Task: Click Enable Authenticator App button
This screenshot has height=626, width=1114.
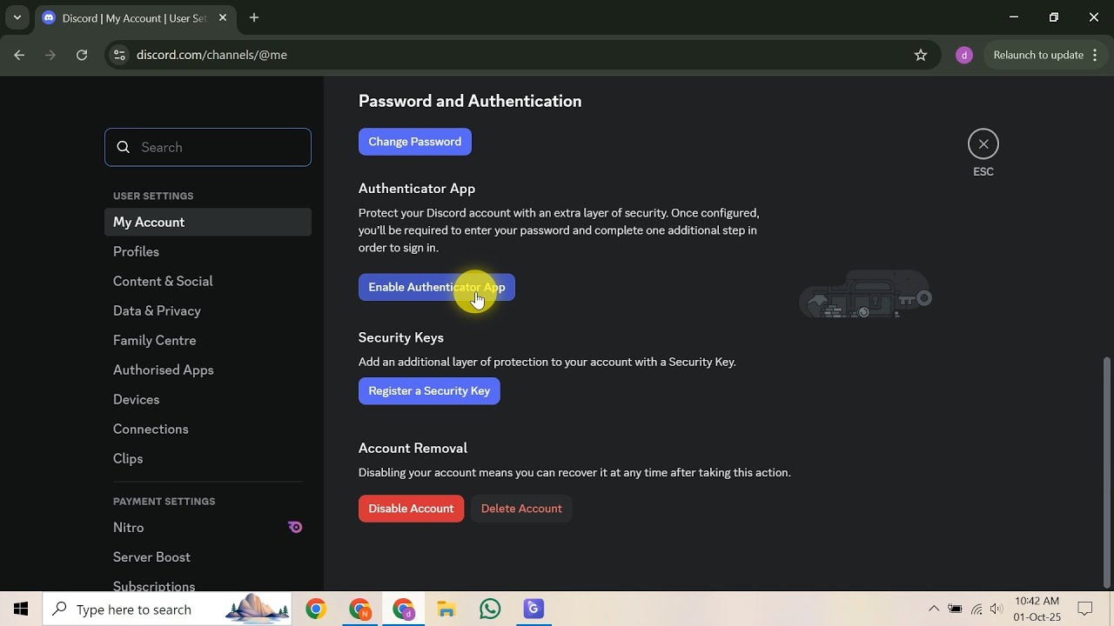Action: click(x=437, y=287)
